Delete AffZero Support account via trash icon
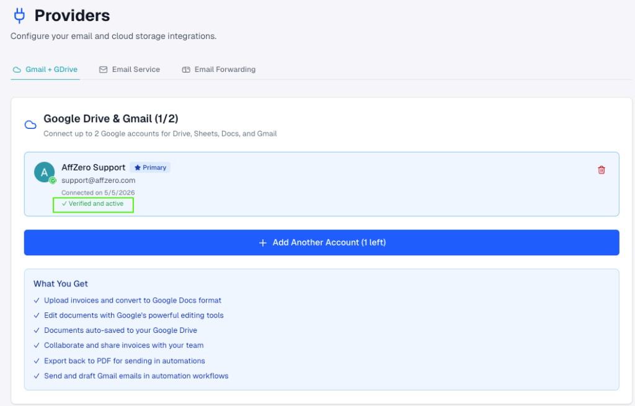This screenshot has width=635, height=406. point(602,170)
